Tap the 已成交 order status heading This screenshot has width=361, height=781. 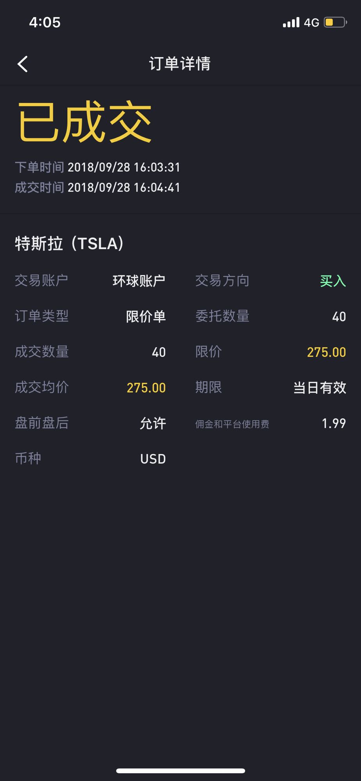(x=84, y=122)
